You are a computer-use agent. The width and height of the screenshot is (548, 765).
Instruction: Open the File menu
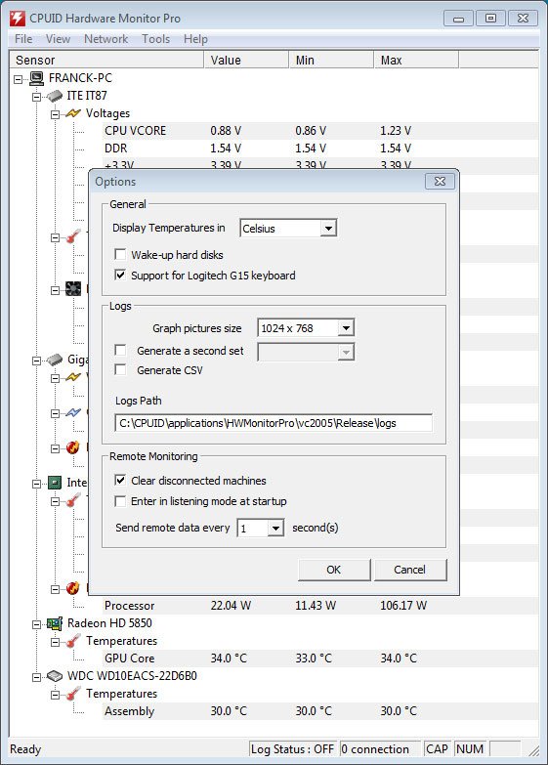click(x=23, y=39)
